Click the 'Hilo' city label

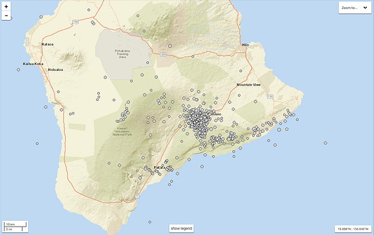(246, 45)
